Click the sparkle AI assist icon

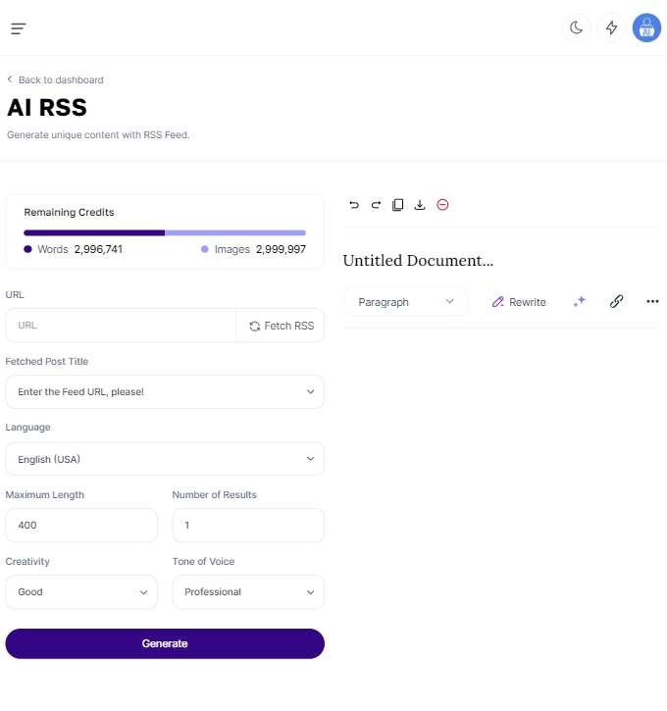pyautogui.click(x=580, y=301)
